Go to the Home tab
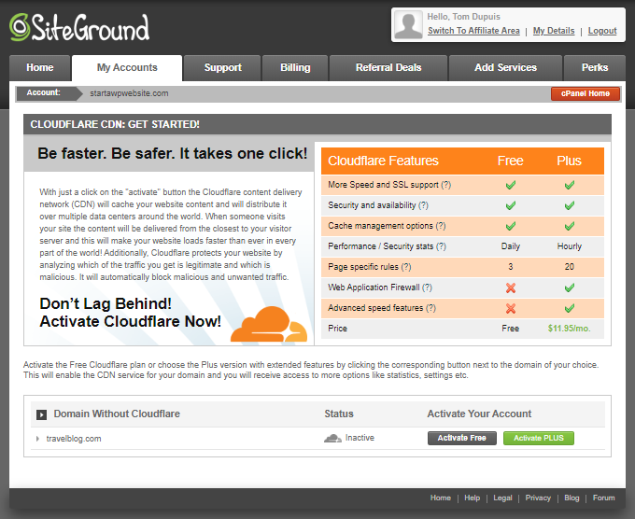Viewport: 635px width, 519px height. (x=39, y=67)
